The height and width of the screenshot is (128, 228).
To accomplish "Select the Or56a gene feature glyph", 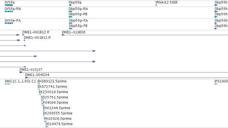I will click(x=9, y=5).
